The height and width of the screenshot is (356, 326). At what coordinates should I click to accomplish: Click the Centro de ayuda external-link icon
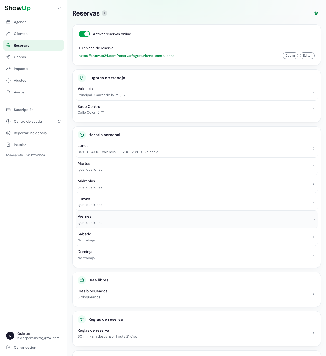click(x=59, y=121)
